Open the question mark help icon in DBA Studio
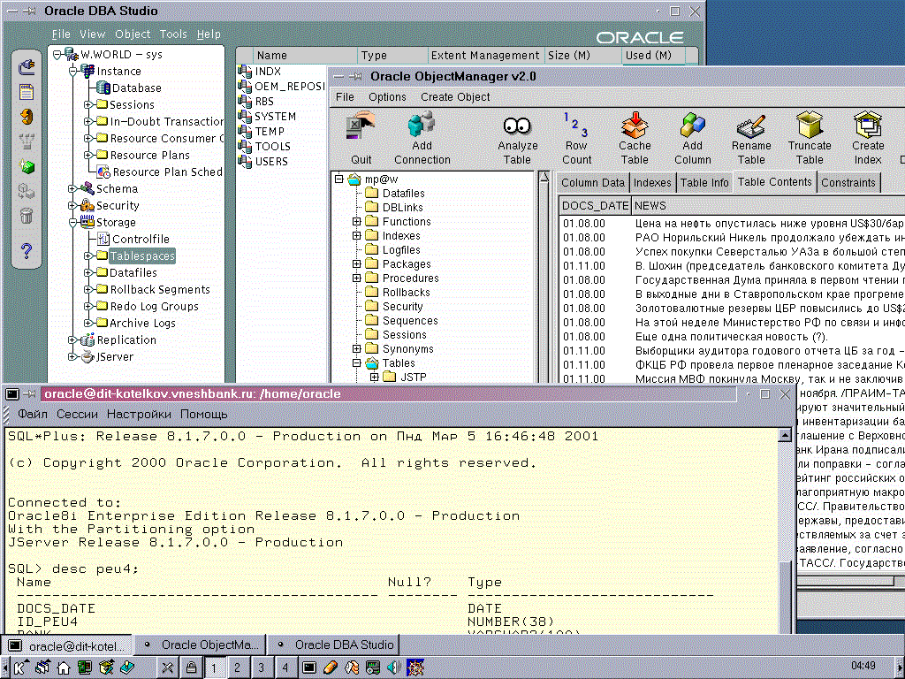This screenshot has height=679, width=905. coord(27,250)
